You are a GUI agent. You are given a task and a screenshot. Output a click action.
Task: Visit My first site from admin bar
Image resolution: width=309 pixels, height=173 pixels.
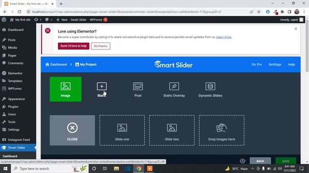tap(20, 20)
